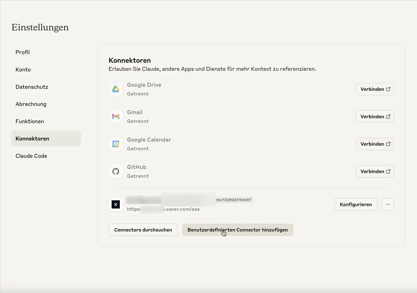Image resolution: width=417 pixels, height=293 pixels.
Task: Click the NUTZERDEFINIERT badge
Action: (x=234, y=200)
